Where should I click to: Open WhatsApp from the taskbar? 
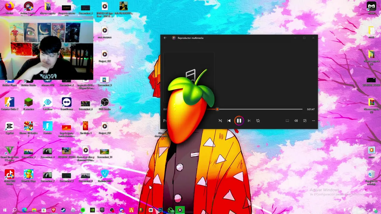point(170,210)
